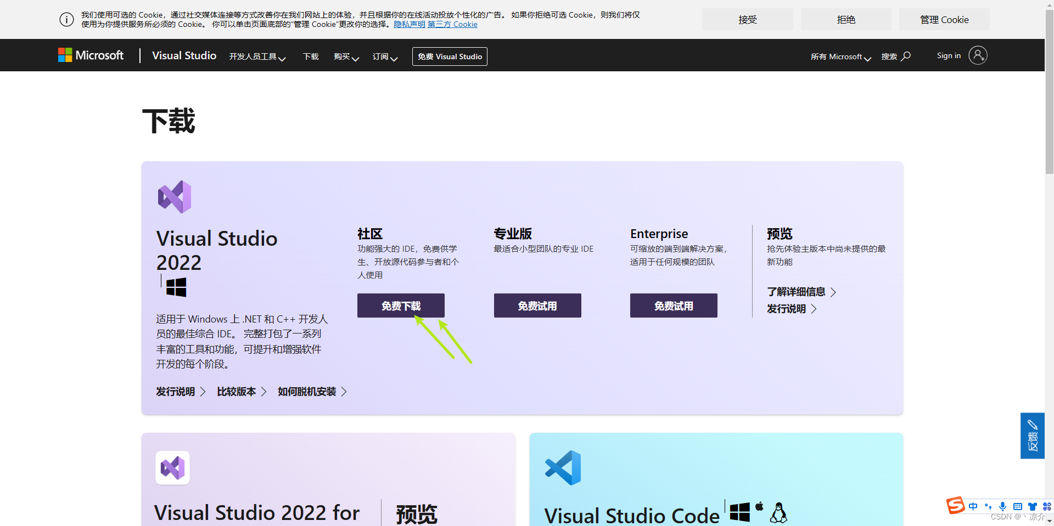Image resolution: width=1054 pixels, height=526 pixels.
Task: Click the orange Sogou S input logo
Action: [x=956, y=505]
